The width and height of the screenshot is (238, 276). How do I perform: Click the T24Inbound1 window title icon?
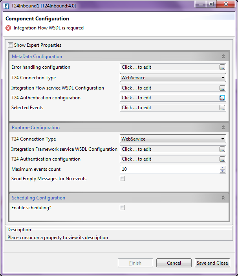[6, 6]
